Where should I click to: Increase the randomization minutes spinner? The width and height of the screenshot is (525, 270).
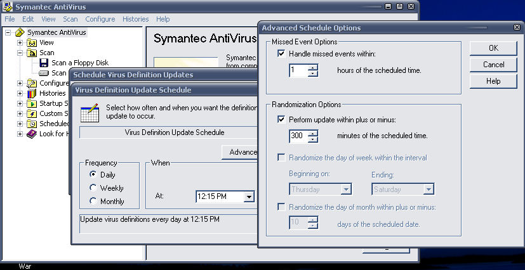click(x=313, y=132)
